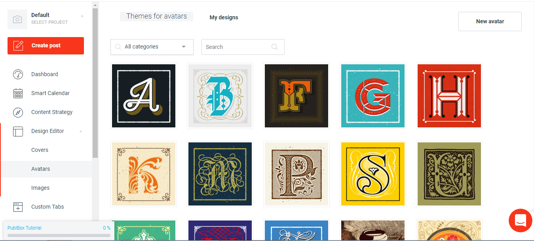Select the Themes for avatars tab
The image size is (534, 241).
pyautogui.click(x=156, y=17)
